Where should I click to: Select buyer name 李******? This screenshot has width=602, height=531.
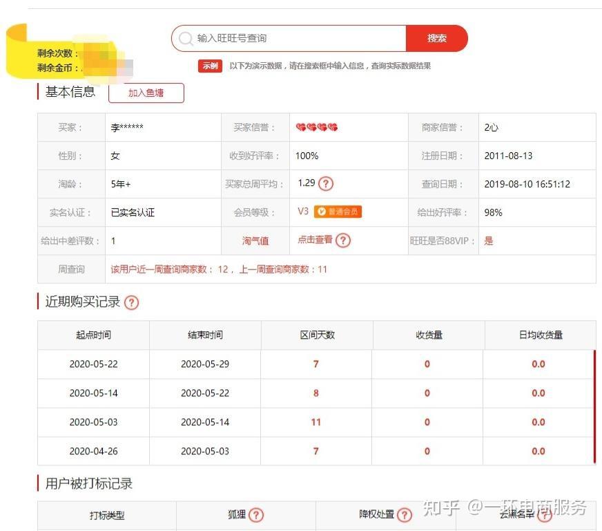[x=127, y=127]
